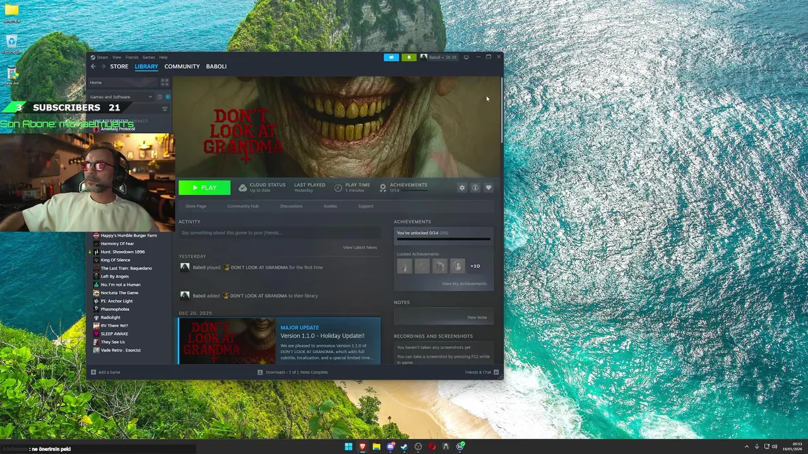Open the Help menu
This screenshot has width=808, height=454.
tap(163, 57)
